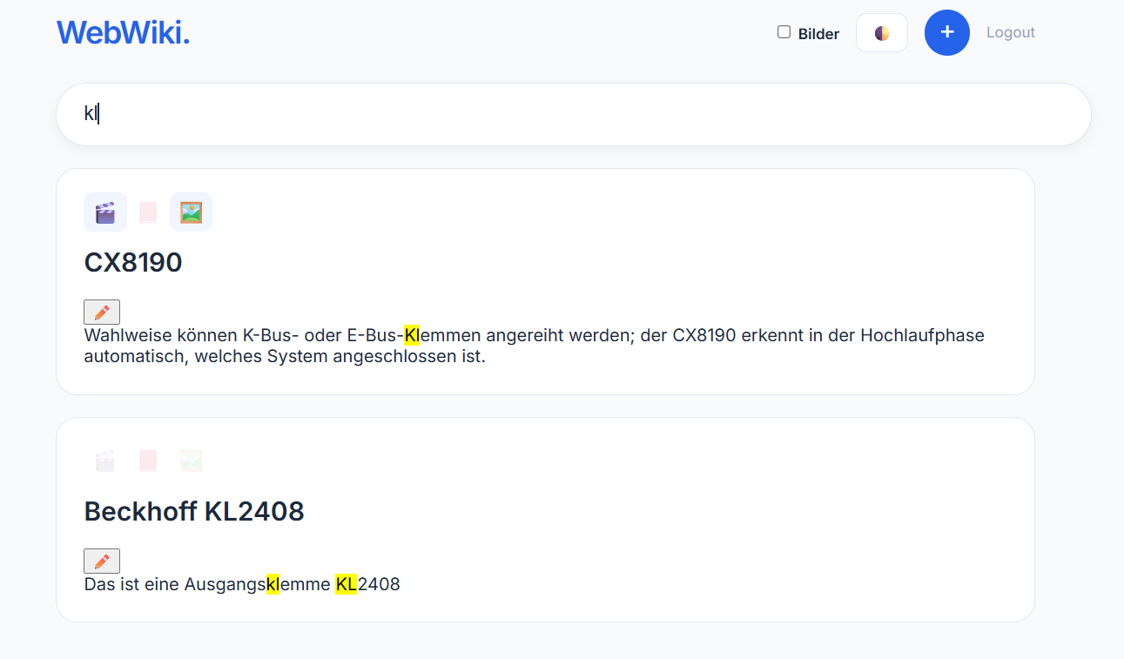Open the Beckhoff KL2408 article title
Image resolution: width=1124 pixels, height=659 pixels.
click(194, 511)
